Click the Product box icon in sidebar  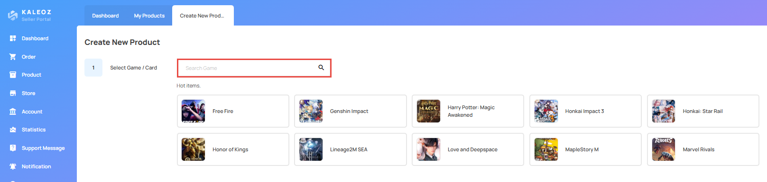pos(13,75)
